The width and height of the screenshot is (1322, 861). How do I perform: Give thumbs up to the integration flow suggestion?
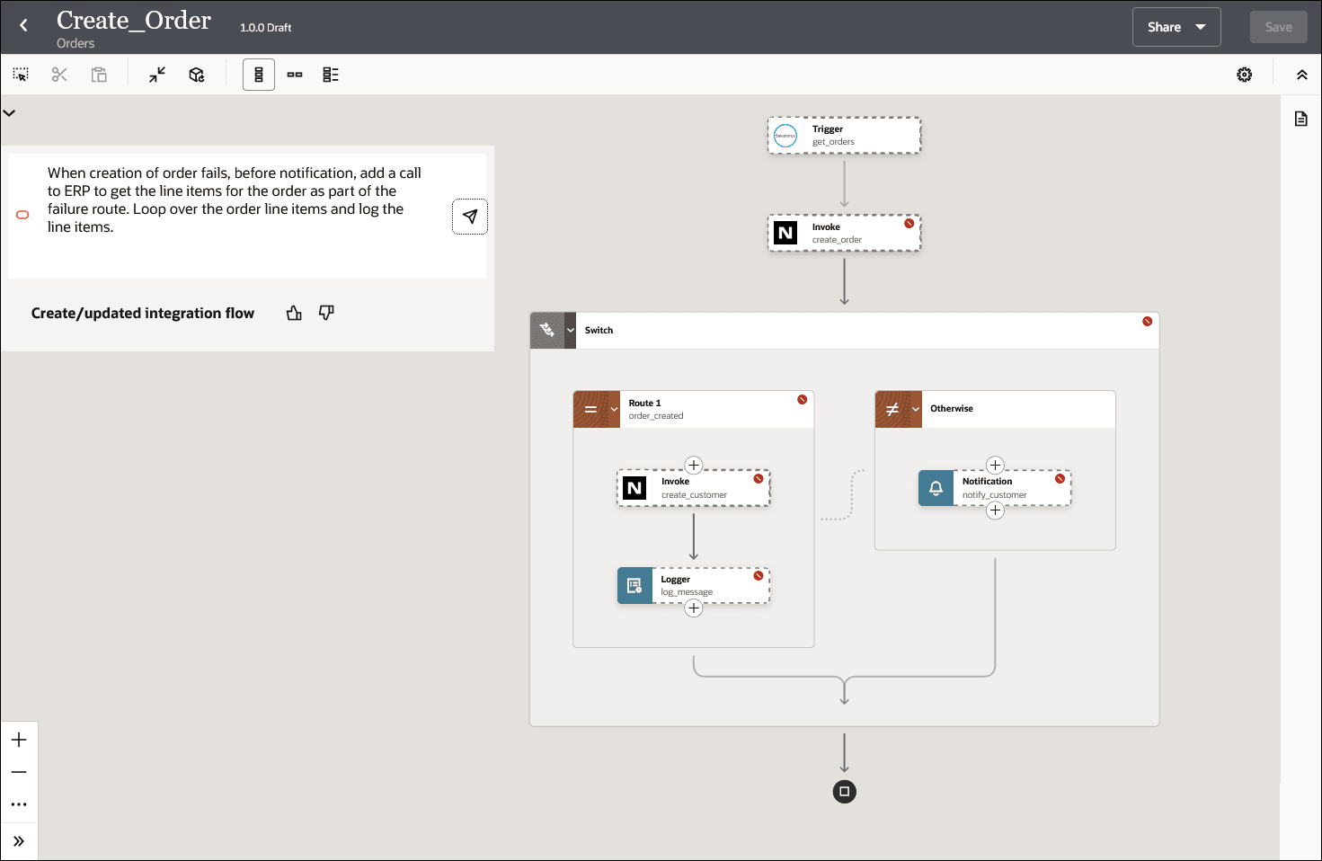coord(294,312)
